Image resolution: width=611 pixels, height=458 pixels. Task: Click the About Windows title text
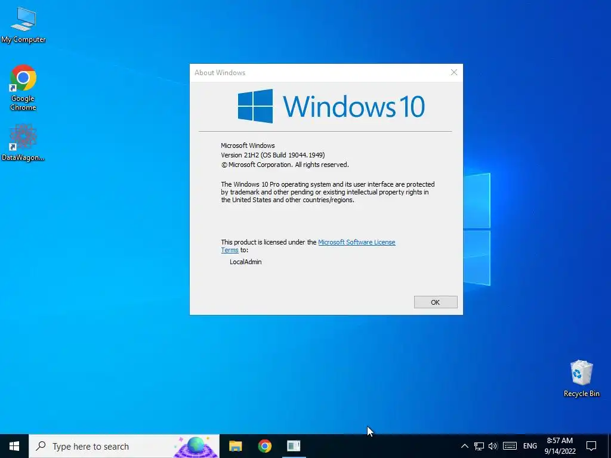pyautogui.click(x=220, y=72)
